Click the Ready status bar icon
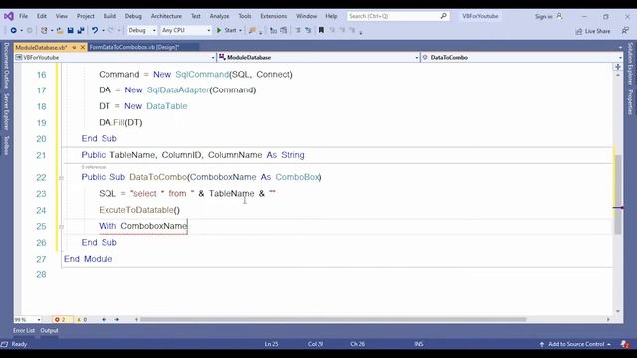Viewport: 637px width, 358px height. [4, 344]
